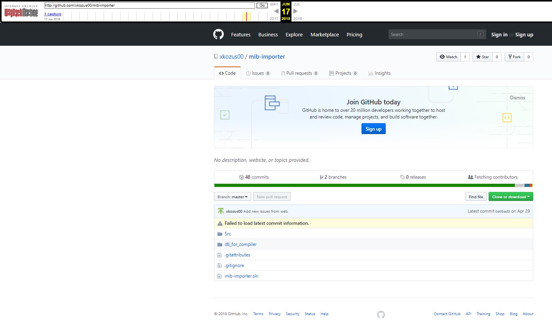Open Pricing in the top navigation
Image resolution: width=552 pixels, height=328 pixels.
click(354, 34)
